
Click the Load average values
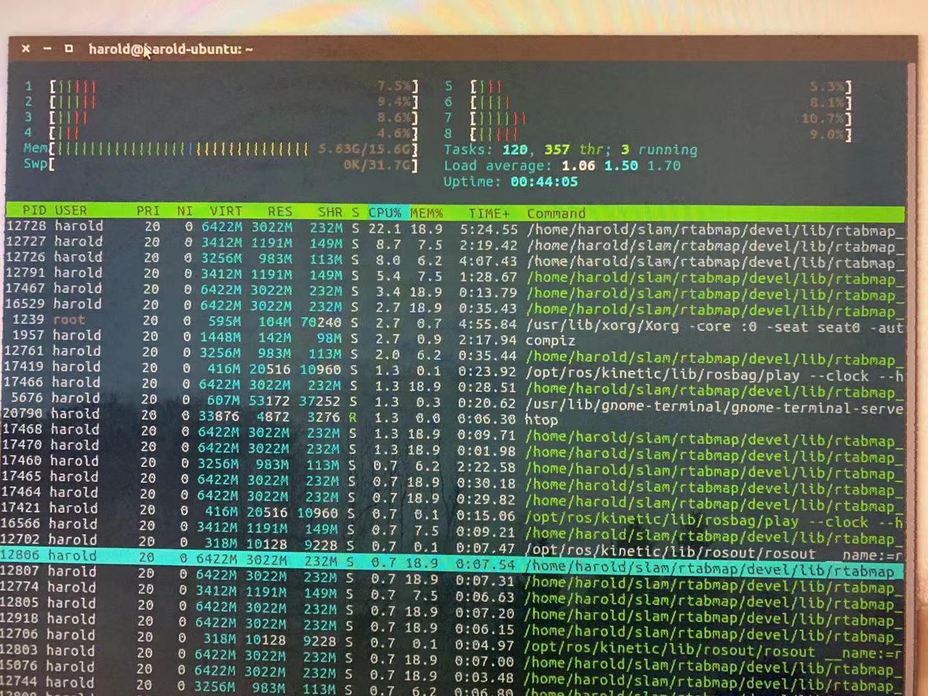tap(621, 166)
